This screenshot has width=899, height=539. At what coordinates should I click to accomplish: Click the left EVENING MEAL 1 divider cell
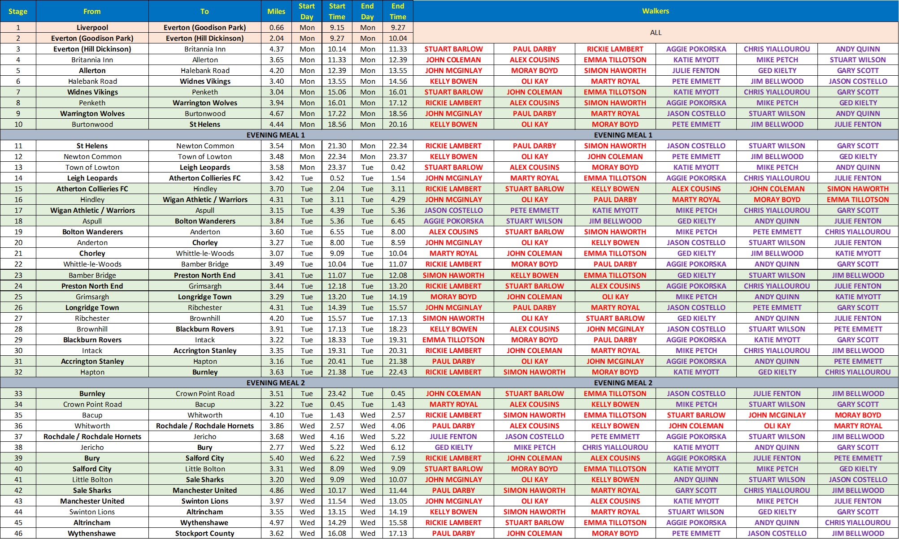coord(275,135)
